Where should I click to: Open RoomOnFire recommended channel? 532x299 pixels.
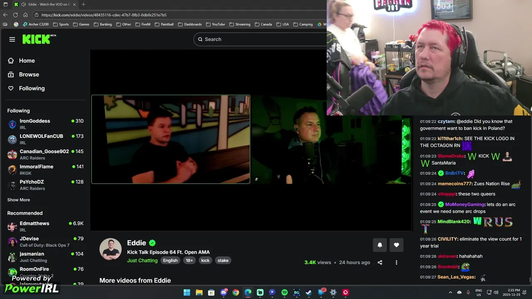point(45,272)
